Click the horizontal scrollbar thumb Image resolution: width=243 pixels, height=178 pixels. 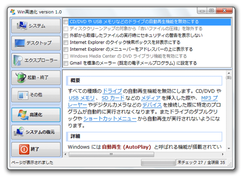[x=112, y=154]
